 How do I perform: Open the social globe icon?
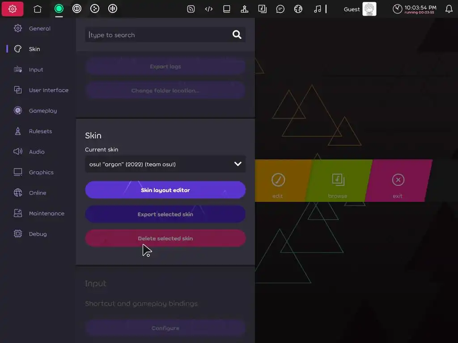coord(298,9)
